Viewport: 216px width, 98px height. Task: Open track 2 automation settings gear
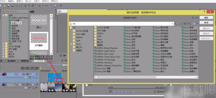tap(28, 84)
